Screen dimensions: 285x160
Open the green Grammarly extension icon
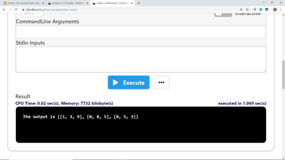click(261, 10)
